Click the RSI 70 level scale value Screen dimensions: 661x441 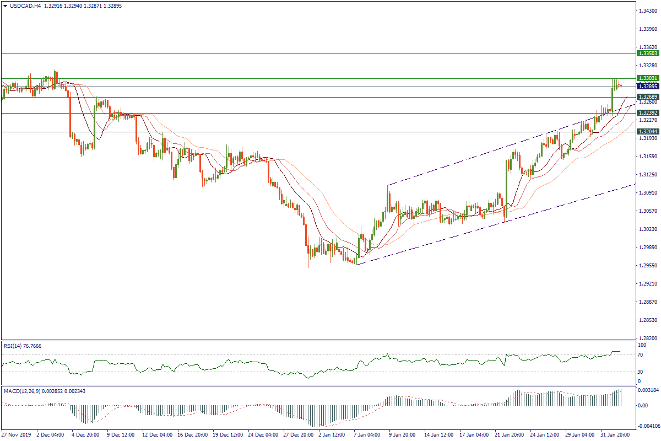point(640,354)
